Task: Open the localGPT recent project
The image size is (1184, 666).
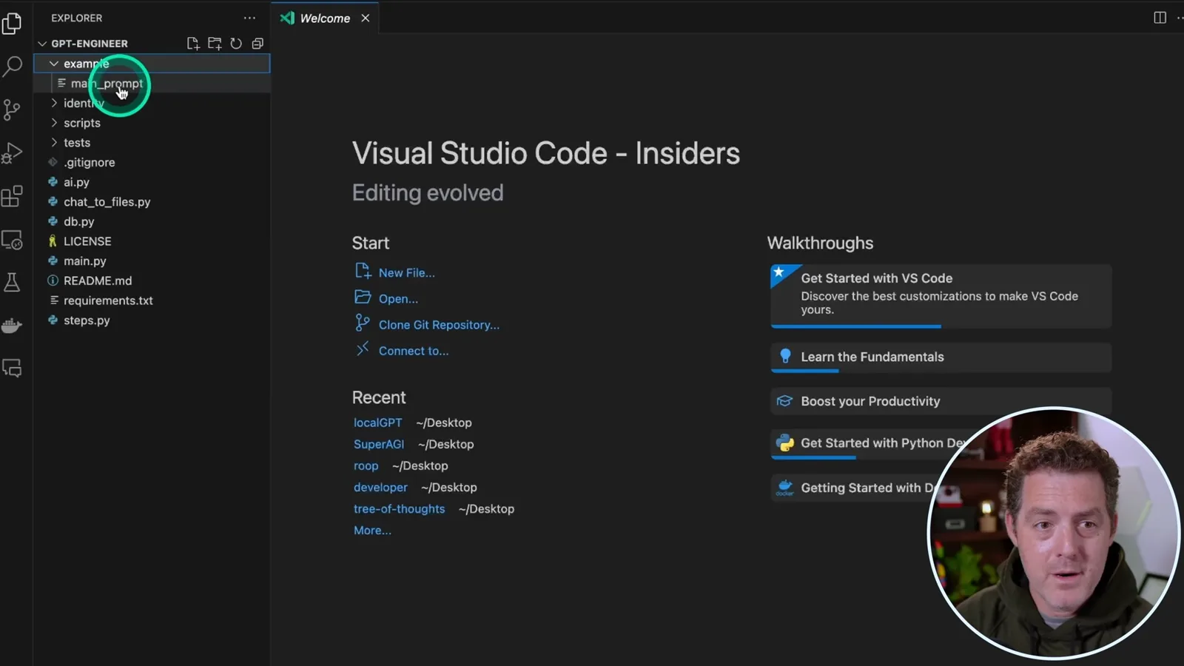Action: [377, 423]
